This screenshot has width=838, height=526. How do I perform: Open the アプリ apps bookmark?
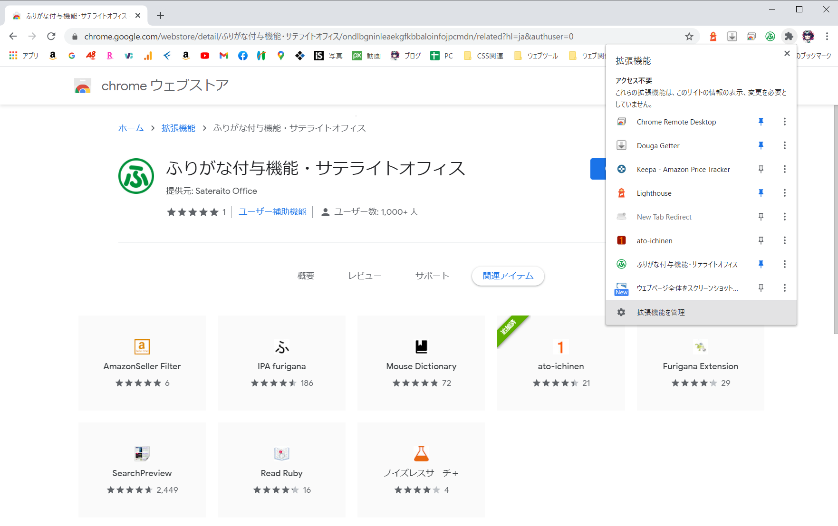click(x=24, y=56)
